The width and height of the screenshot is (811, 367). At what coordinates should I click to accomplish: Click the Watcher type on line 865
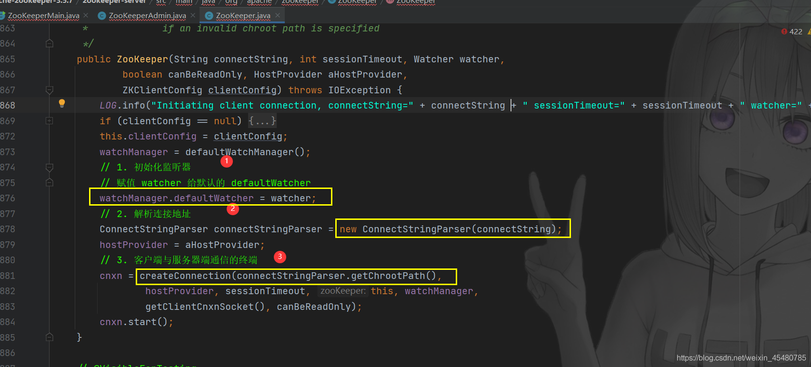click(433, 59)
